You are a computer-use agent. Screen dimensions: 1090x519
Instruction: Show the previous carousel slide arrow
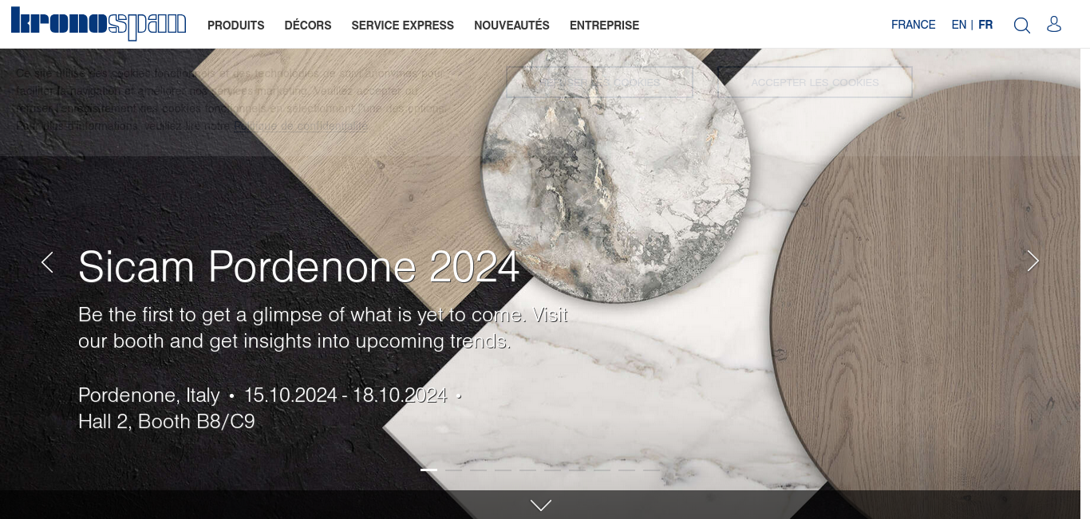(x=47, y=261)
